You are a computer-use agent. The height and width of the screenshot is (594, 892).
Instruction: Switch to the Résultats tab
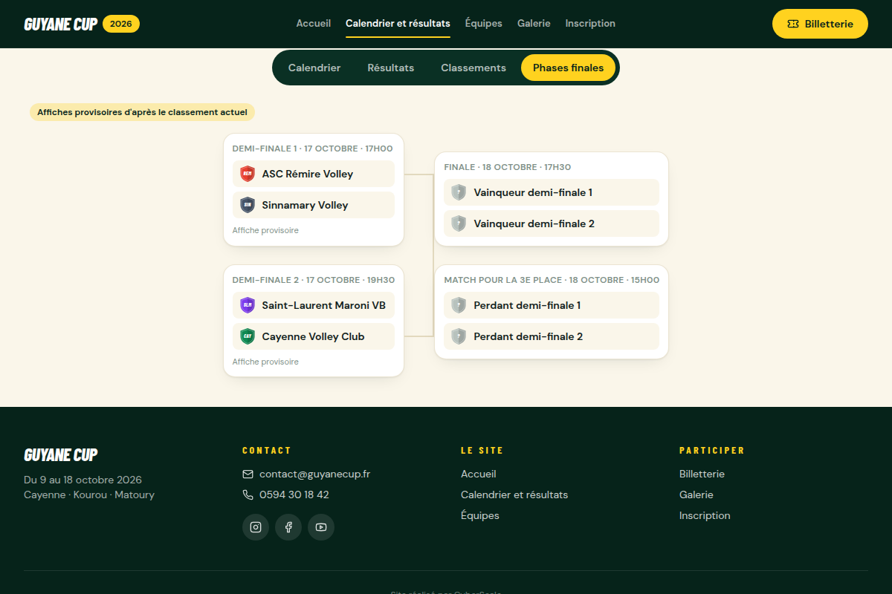(391, 68)
